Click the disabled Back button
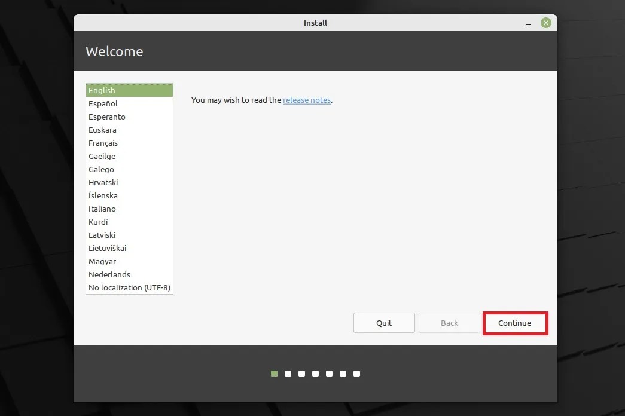 (x=449, y=323)
